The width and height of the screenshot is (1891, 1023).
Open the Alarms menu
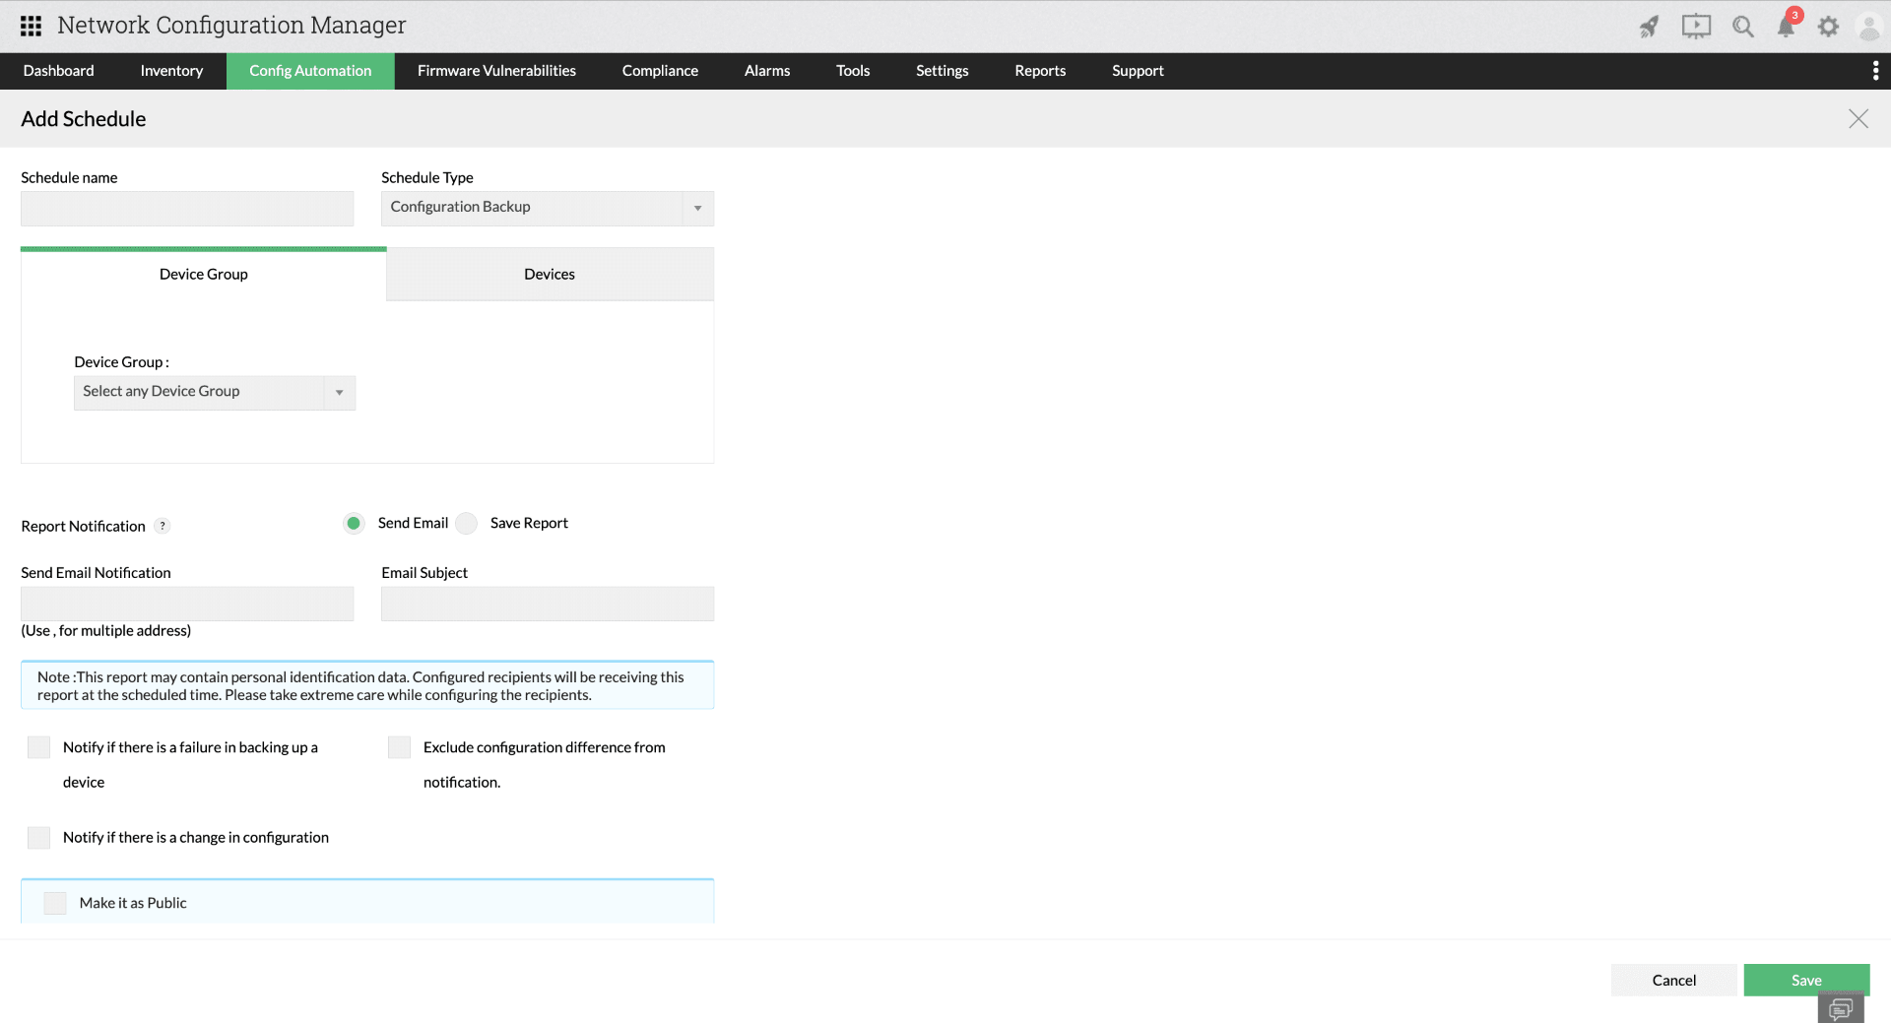tap(767, 71)
